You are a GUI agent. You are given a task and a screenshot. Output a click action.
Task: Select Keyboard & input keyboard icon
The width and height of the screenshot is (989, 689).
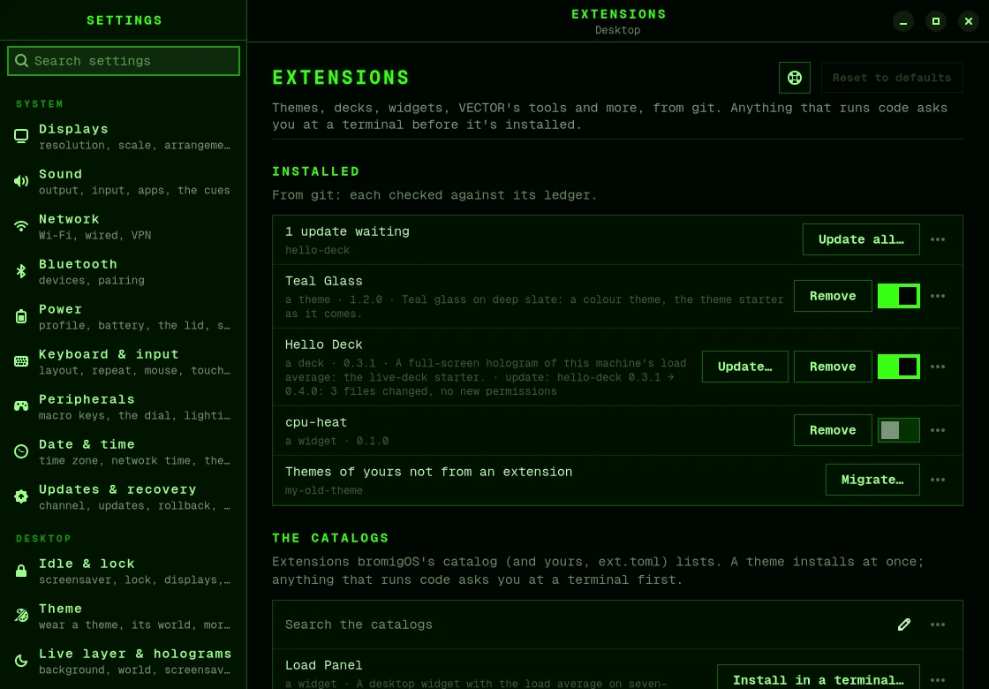click(x=21, y=361)
